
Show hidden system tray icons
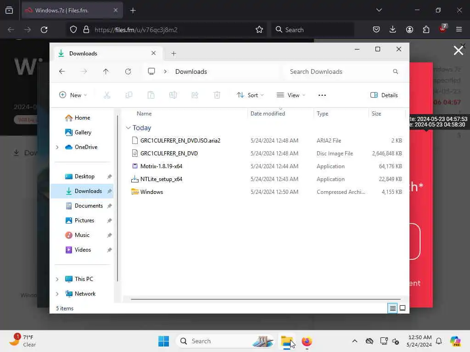coord(355,341)
